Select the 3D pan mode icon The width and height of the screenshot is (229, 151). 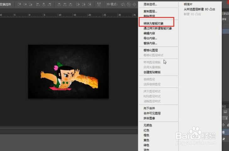pyautogui.click(x=134, y=4)
